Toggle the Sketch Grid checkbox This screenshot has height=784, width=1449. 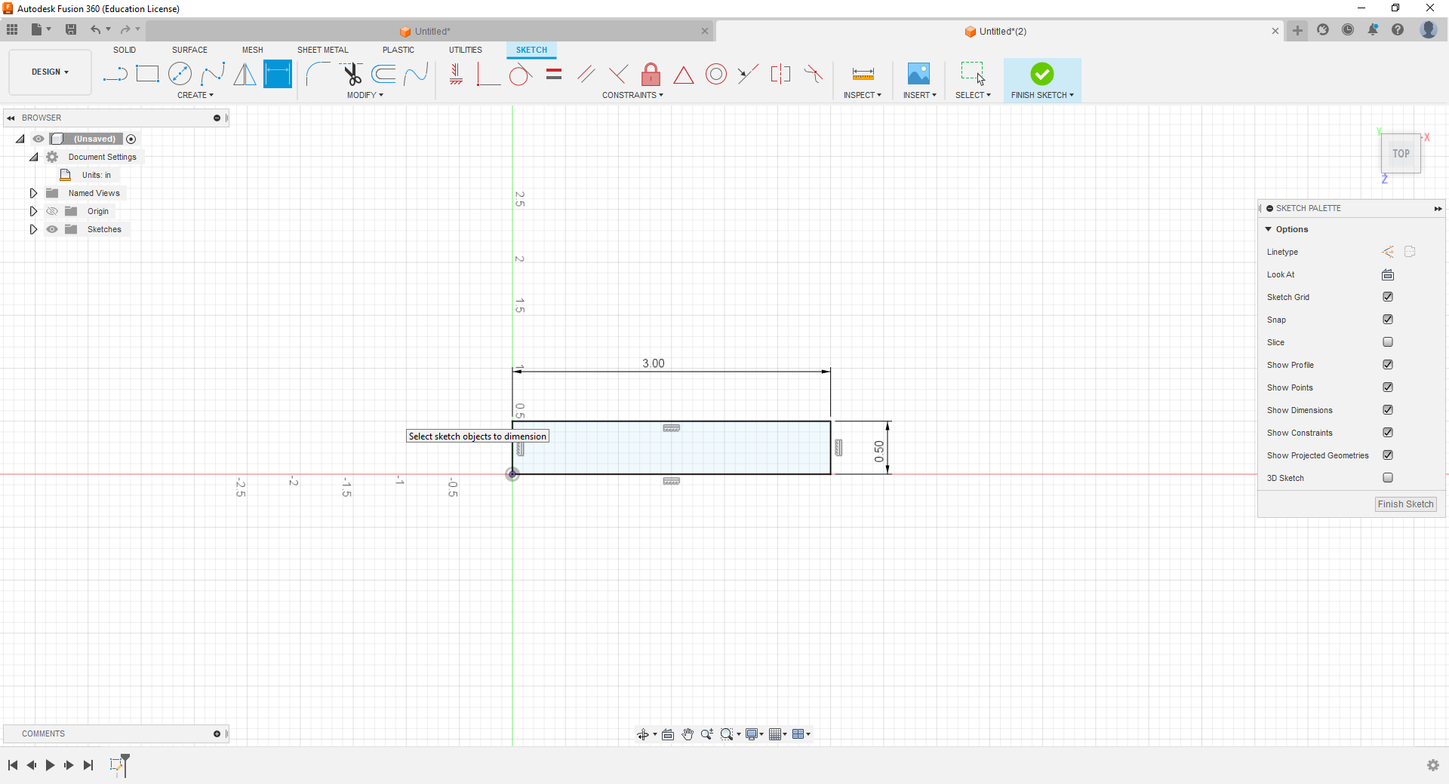point(1388,297)
